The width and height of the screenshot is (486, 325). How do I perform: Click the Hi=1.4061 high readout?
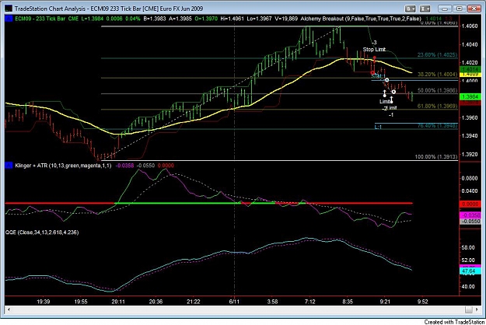[x=233, y=19]
